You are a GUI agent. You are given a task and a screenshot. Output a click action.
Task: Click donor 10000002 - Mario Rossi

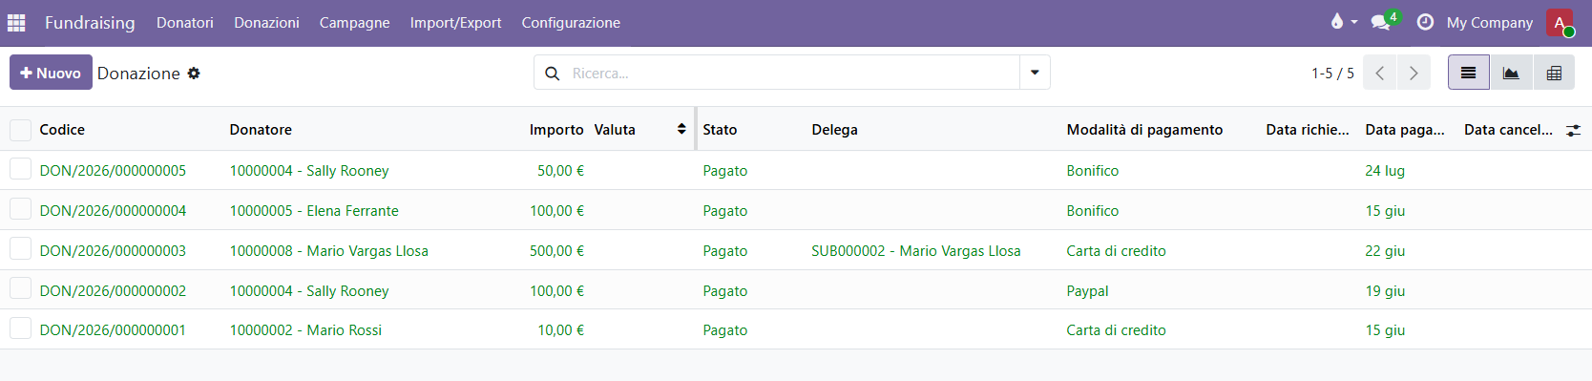[305, 329]
